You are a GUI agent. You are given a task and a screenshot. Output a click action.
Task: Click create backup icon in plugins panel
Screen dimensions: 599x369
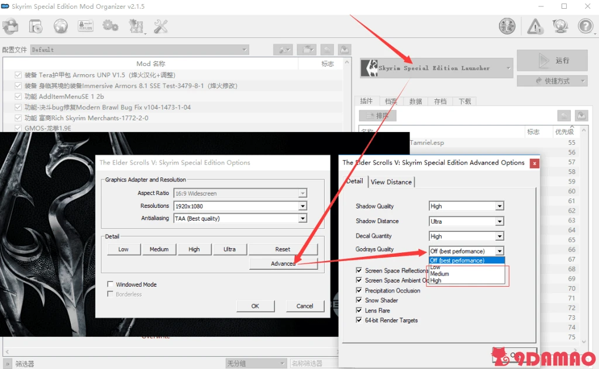pyautogui.click(x=581, y=116)
